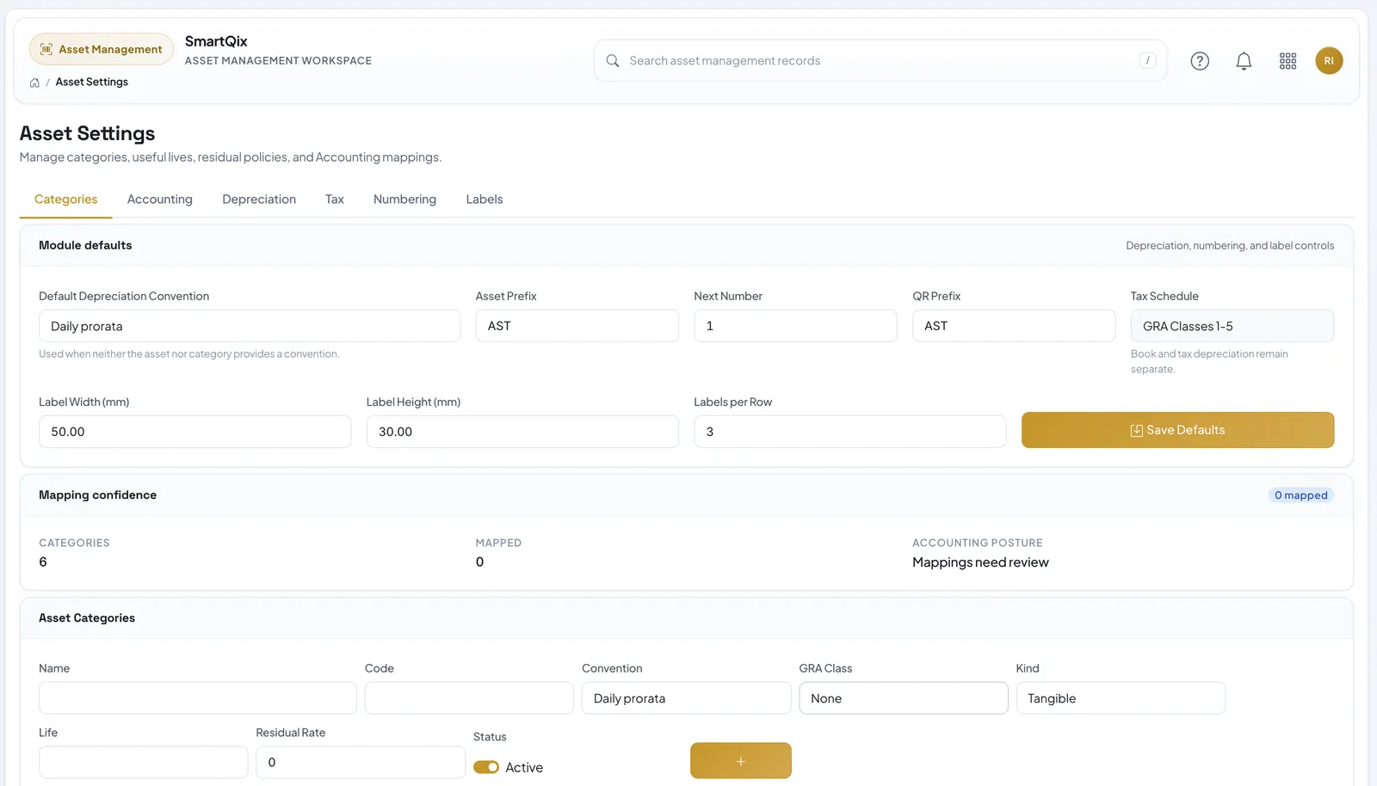Click into the Life field
Viewport: 1377px width, 786px height.
144,763
